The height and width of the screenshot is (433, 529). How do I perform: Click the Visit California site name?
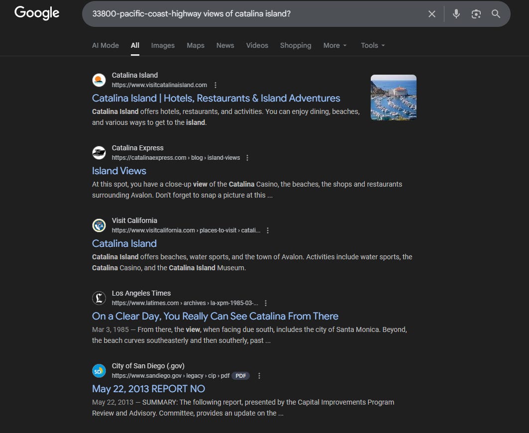pos(134,220)
